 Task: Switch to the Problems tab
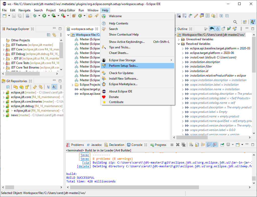pos(75,145)
